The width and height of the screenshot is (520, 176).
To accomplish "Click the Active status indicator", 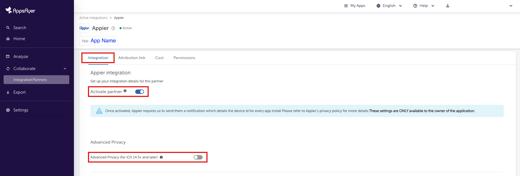I will pyautogui.click(x=126, y=28).
